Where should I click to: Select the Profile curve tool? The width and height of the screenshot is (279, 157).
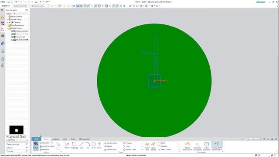67,145
